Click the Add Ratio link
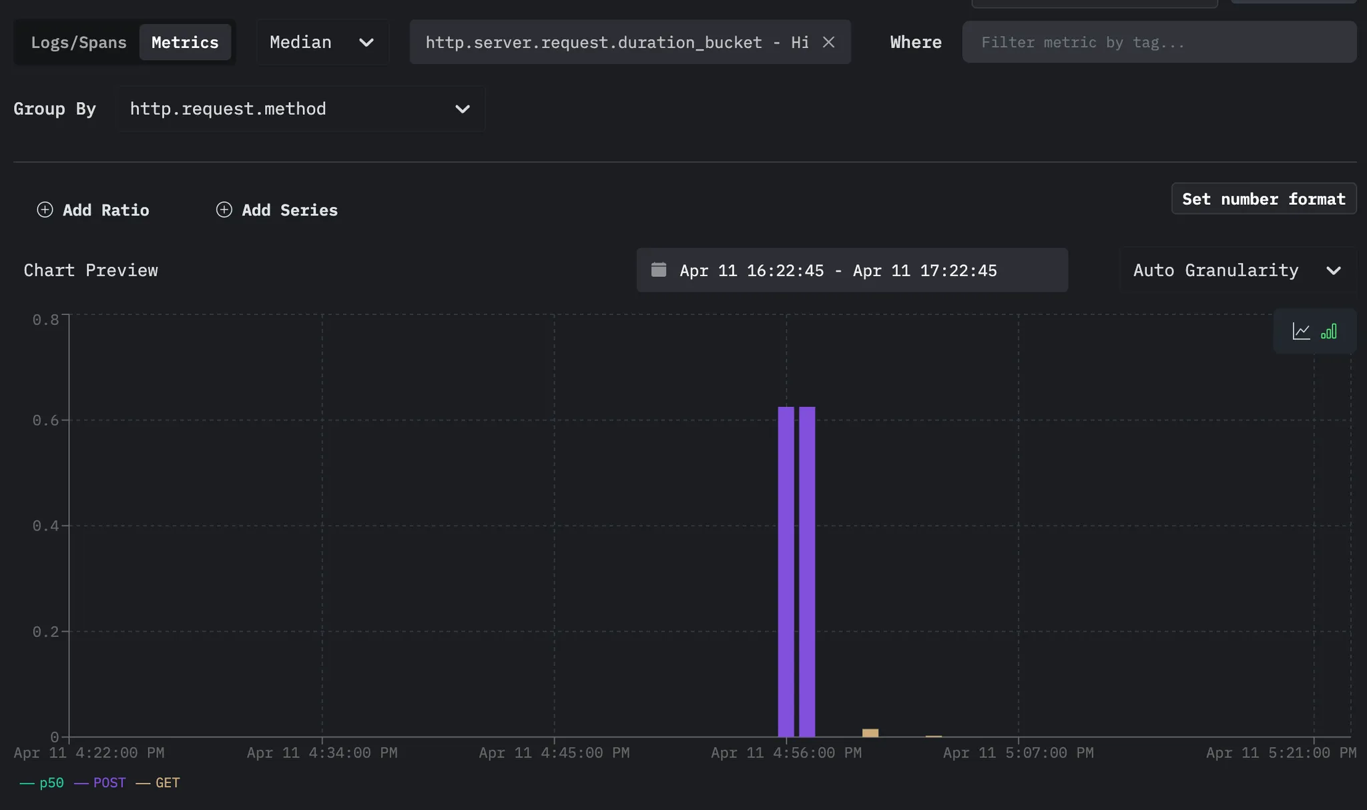 tap(105, 210)
